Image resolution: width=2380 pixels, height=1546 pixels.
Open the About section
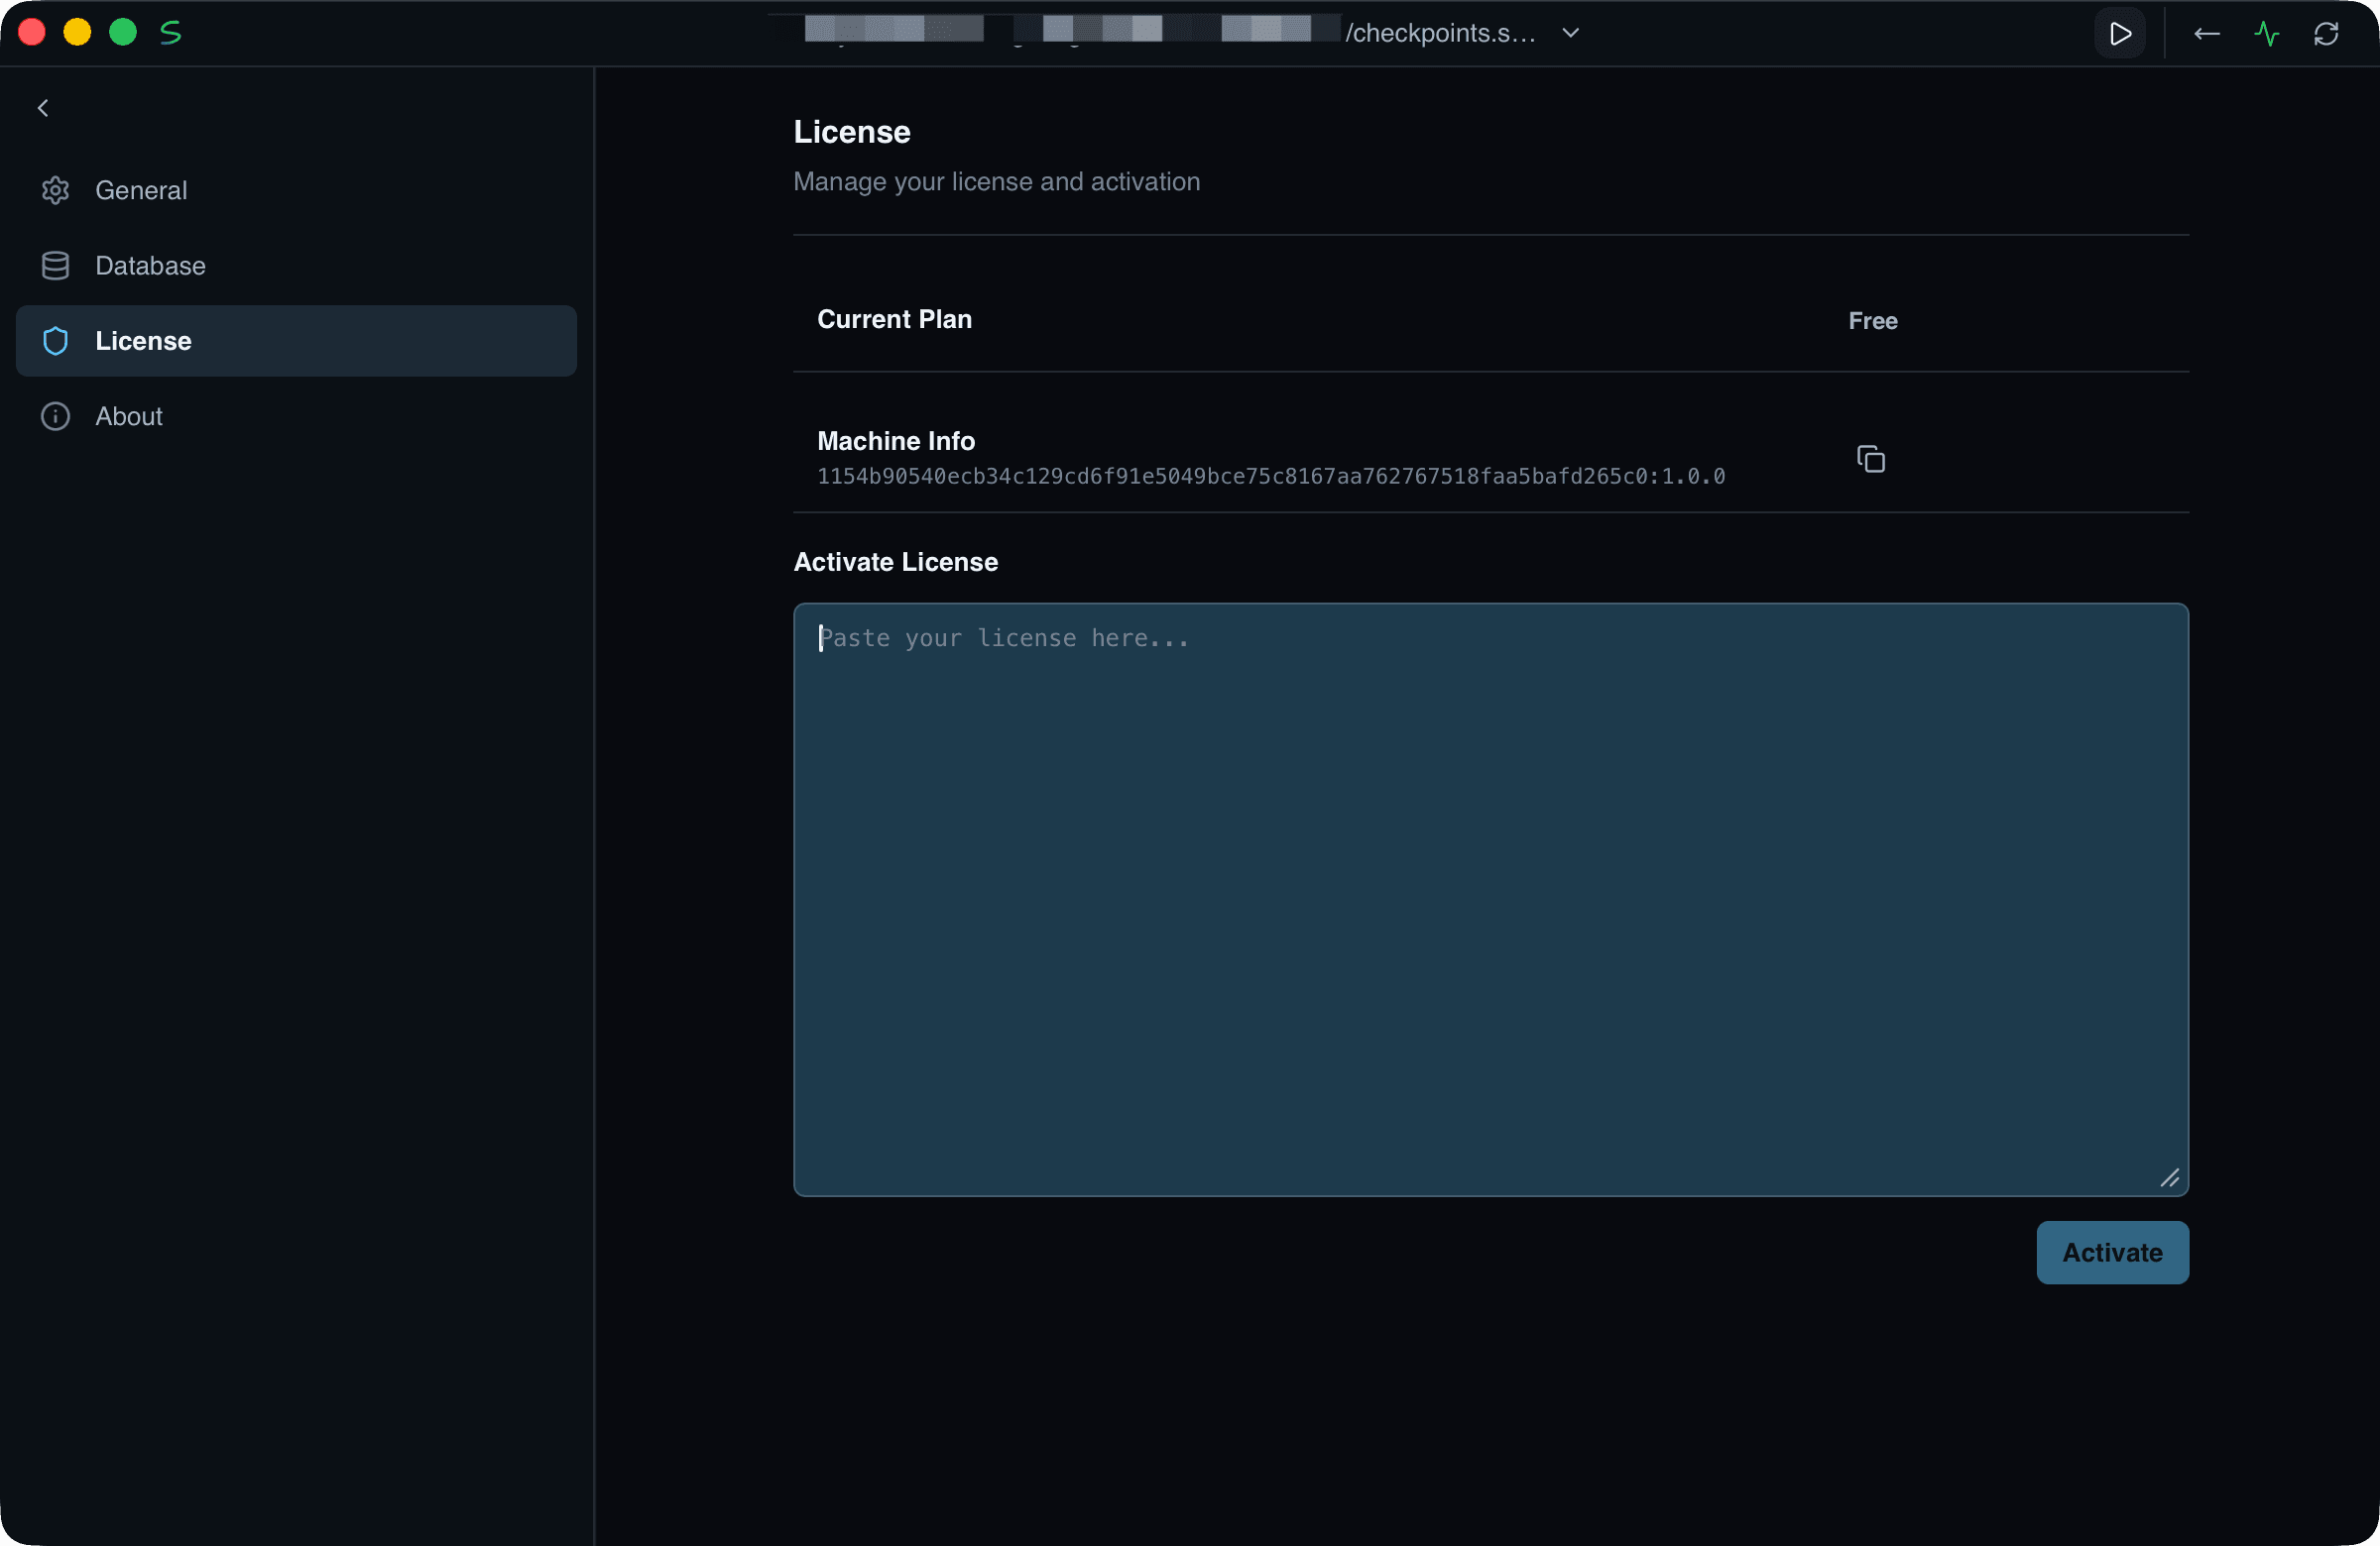pos(296,415)
